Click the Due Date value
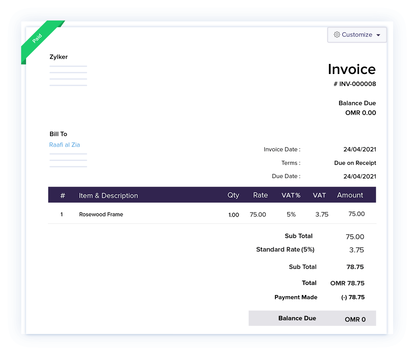This screenshot has height=355, width=414. (359, 176)
